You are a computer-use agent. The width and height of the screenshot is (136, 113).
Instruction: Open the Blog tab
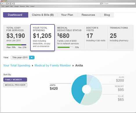(107, 15)
